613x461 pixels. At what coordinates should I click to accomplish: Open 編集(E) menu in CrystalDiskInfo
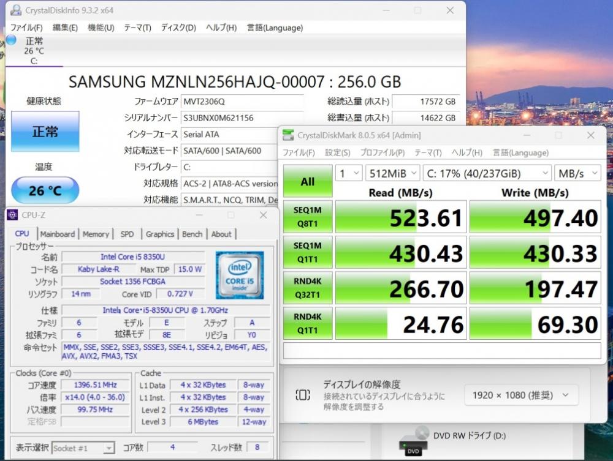65,28
